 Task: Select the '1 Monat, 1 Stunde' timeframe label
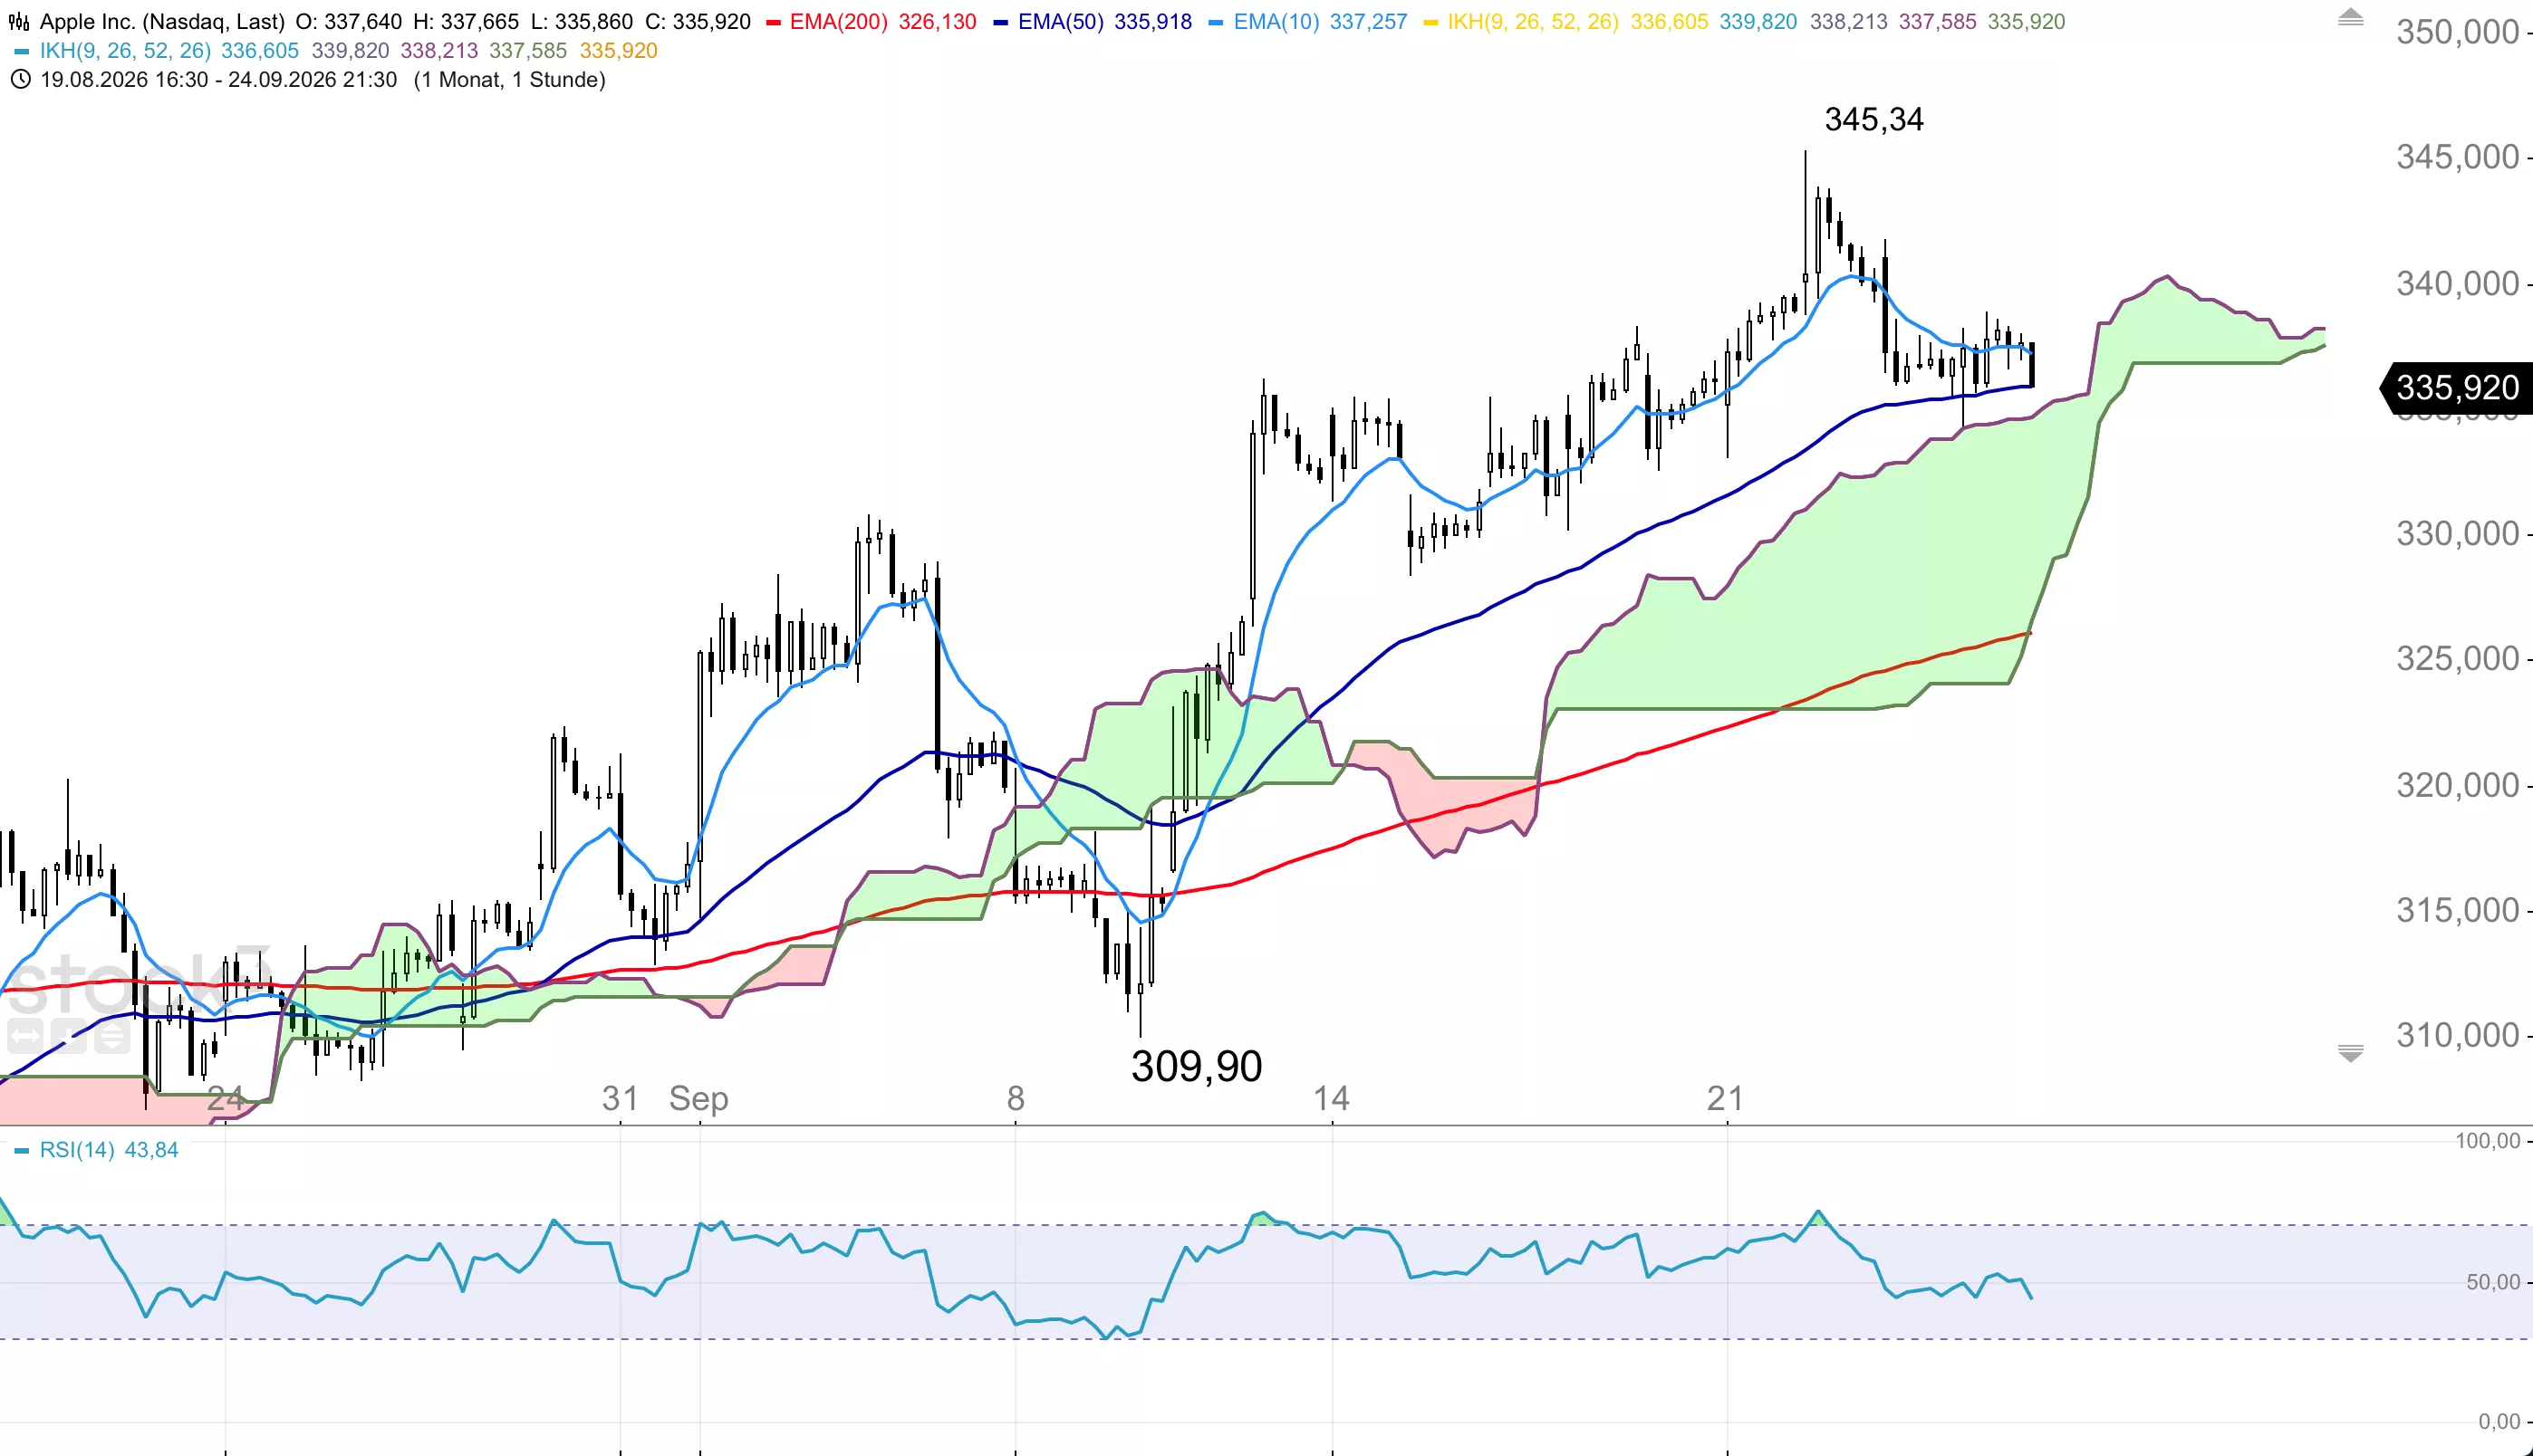(509, 80)
